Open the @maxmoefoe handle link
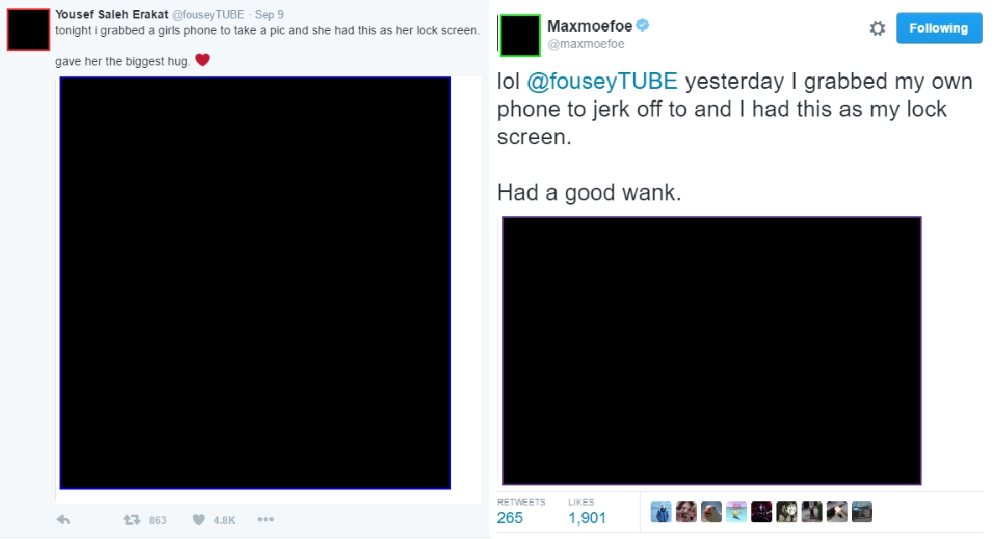Screen dimensions: 1002x539 click(x=586, y=44)
